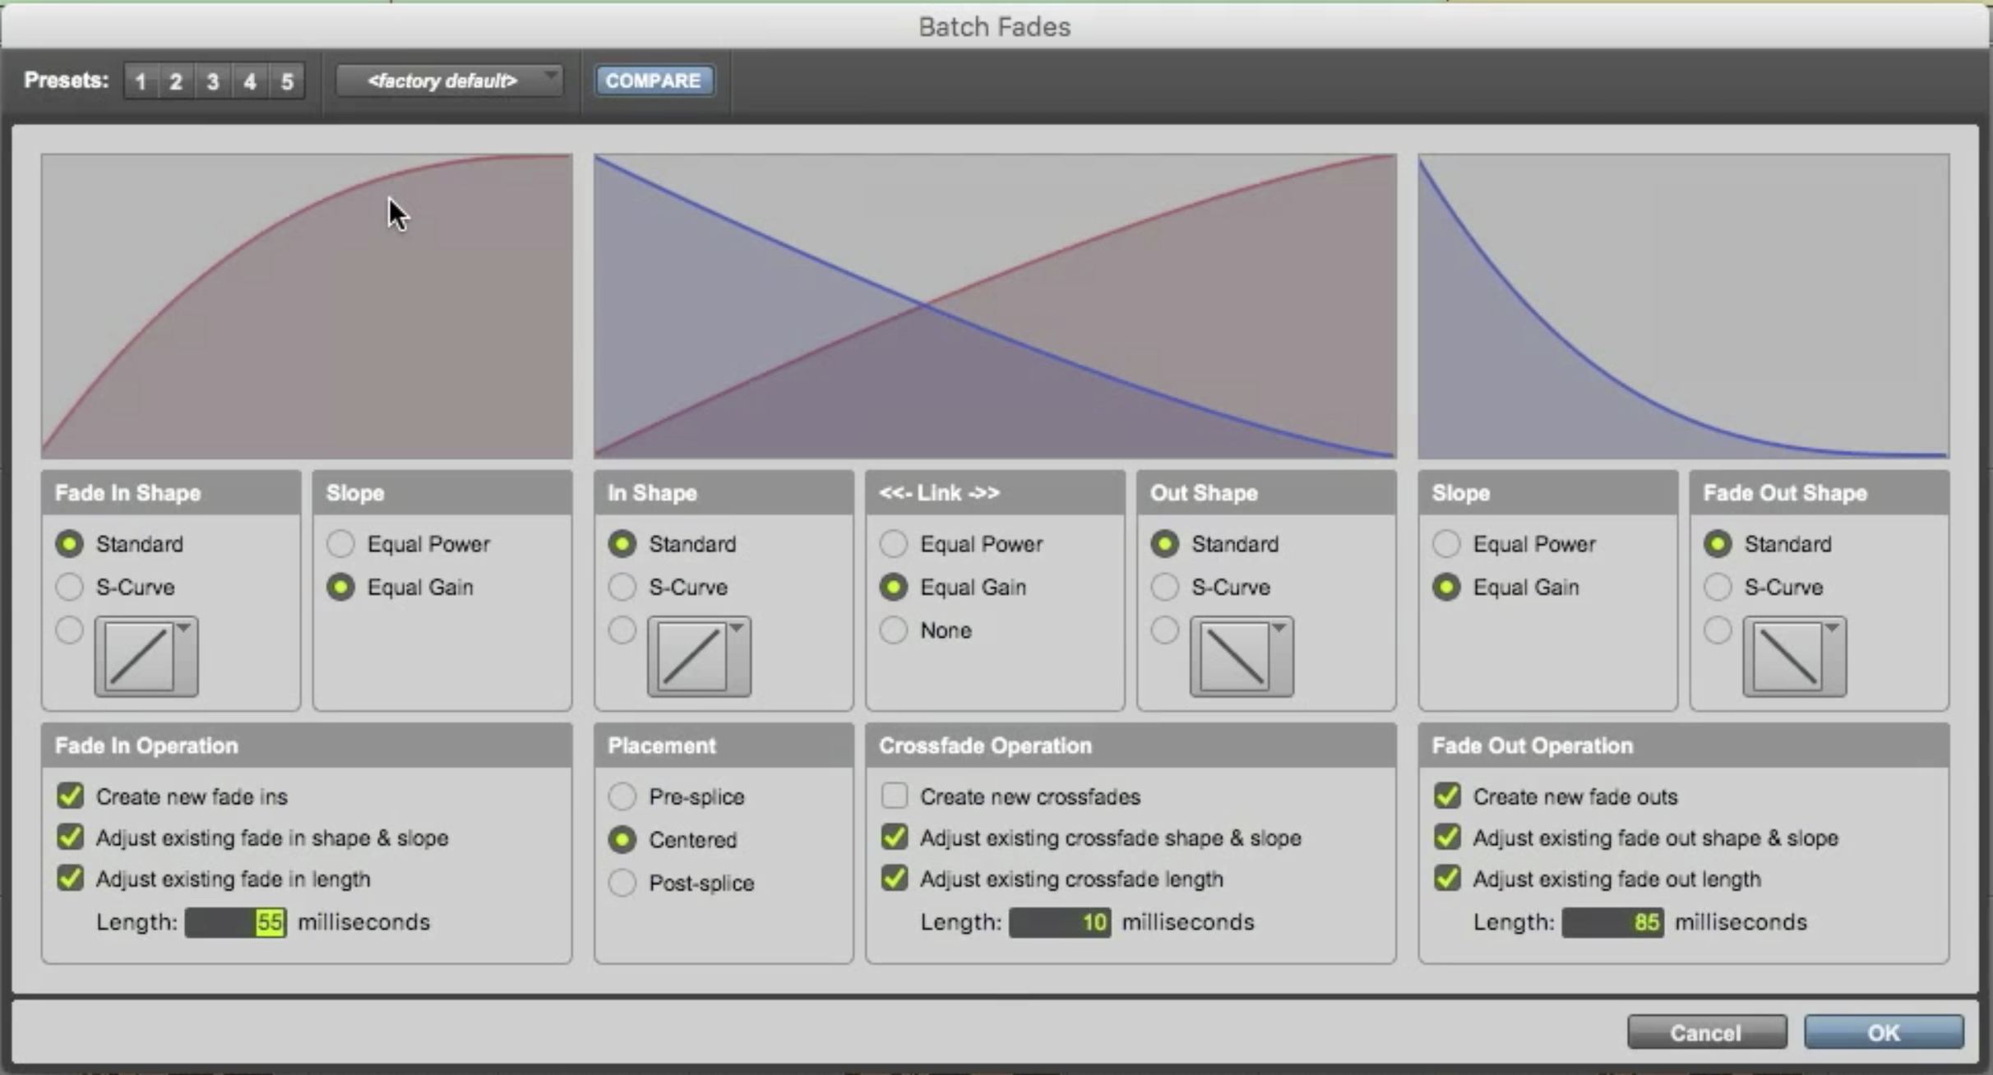
Task: Enable Create new crossfades checkbox
Action: pos(895,796)
